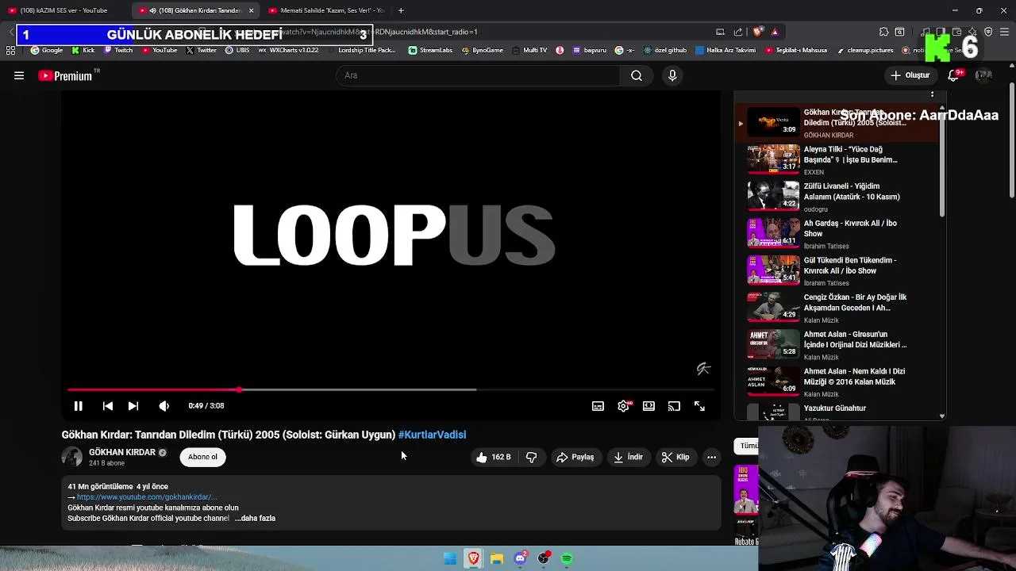This screenshot has width=1016, height=571.
Task: Open the Twitter bookmark
Action: tap(202, 50)
